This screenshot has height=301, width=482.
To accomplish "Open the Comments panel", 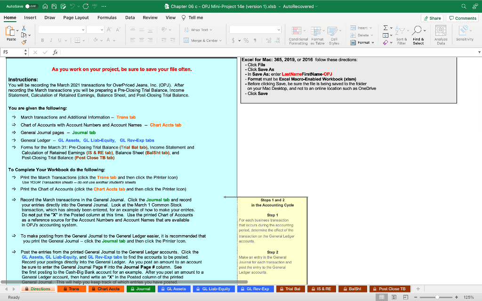I will click(x=464, y=17).
